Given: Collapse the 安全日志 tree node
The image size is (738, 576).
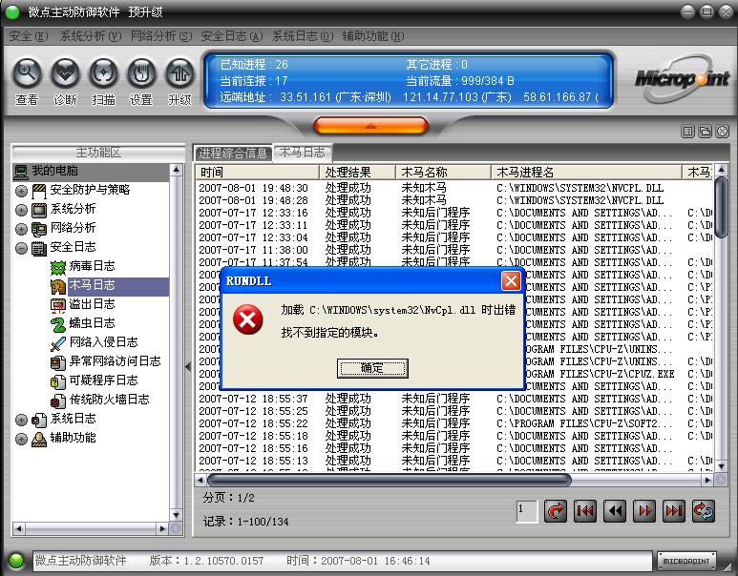Looking at the screenshot, I should 21,248.
